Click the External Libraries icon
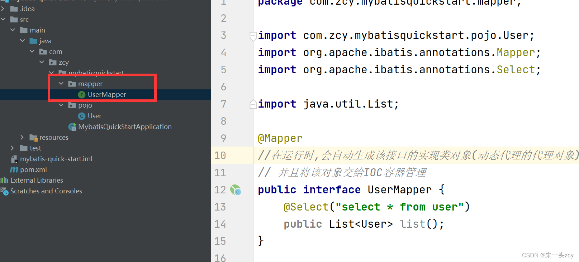Viewport: 579px width, 262px height. click(4, 180)
